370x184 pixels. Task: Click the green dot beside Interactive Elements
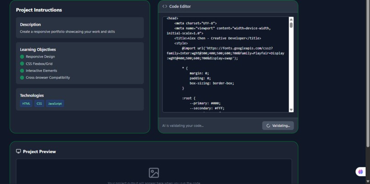click(x=22, y=70)
